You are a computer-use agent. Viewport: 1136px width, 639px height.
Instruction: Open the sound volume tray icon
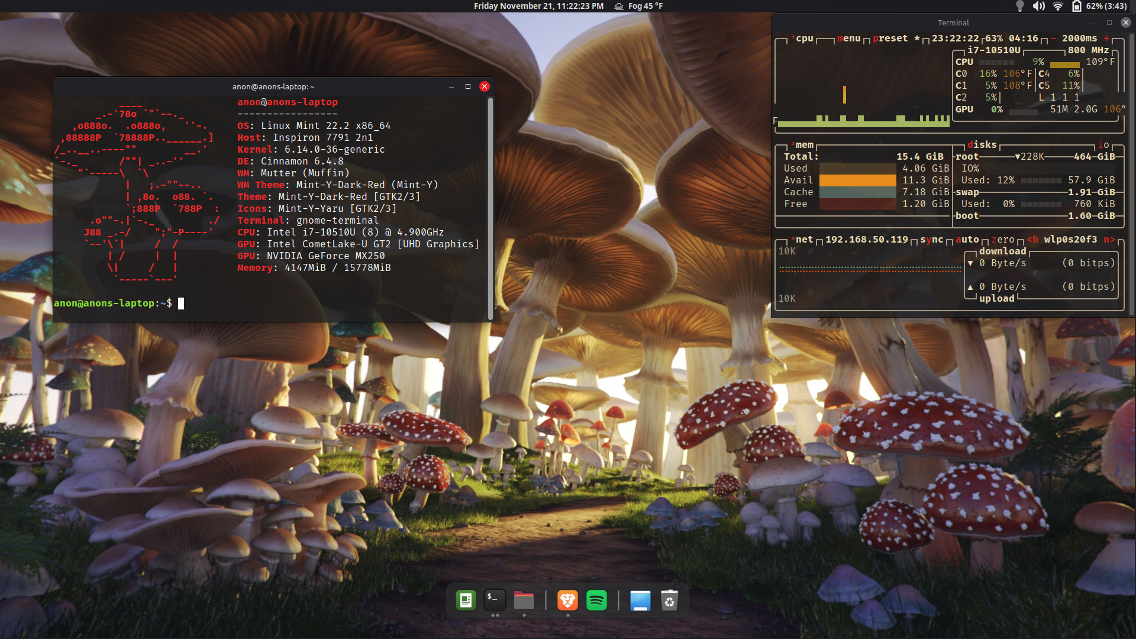coord(1038,6)
